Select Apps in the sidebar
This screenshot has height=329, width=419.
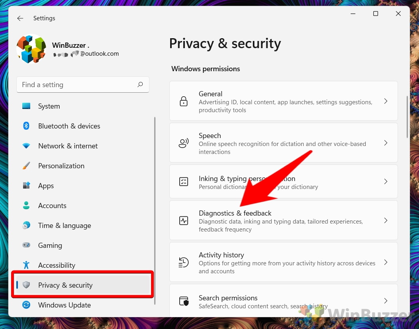[x=46, y=186]
